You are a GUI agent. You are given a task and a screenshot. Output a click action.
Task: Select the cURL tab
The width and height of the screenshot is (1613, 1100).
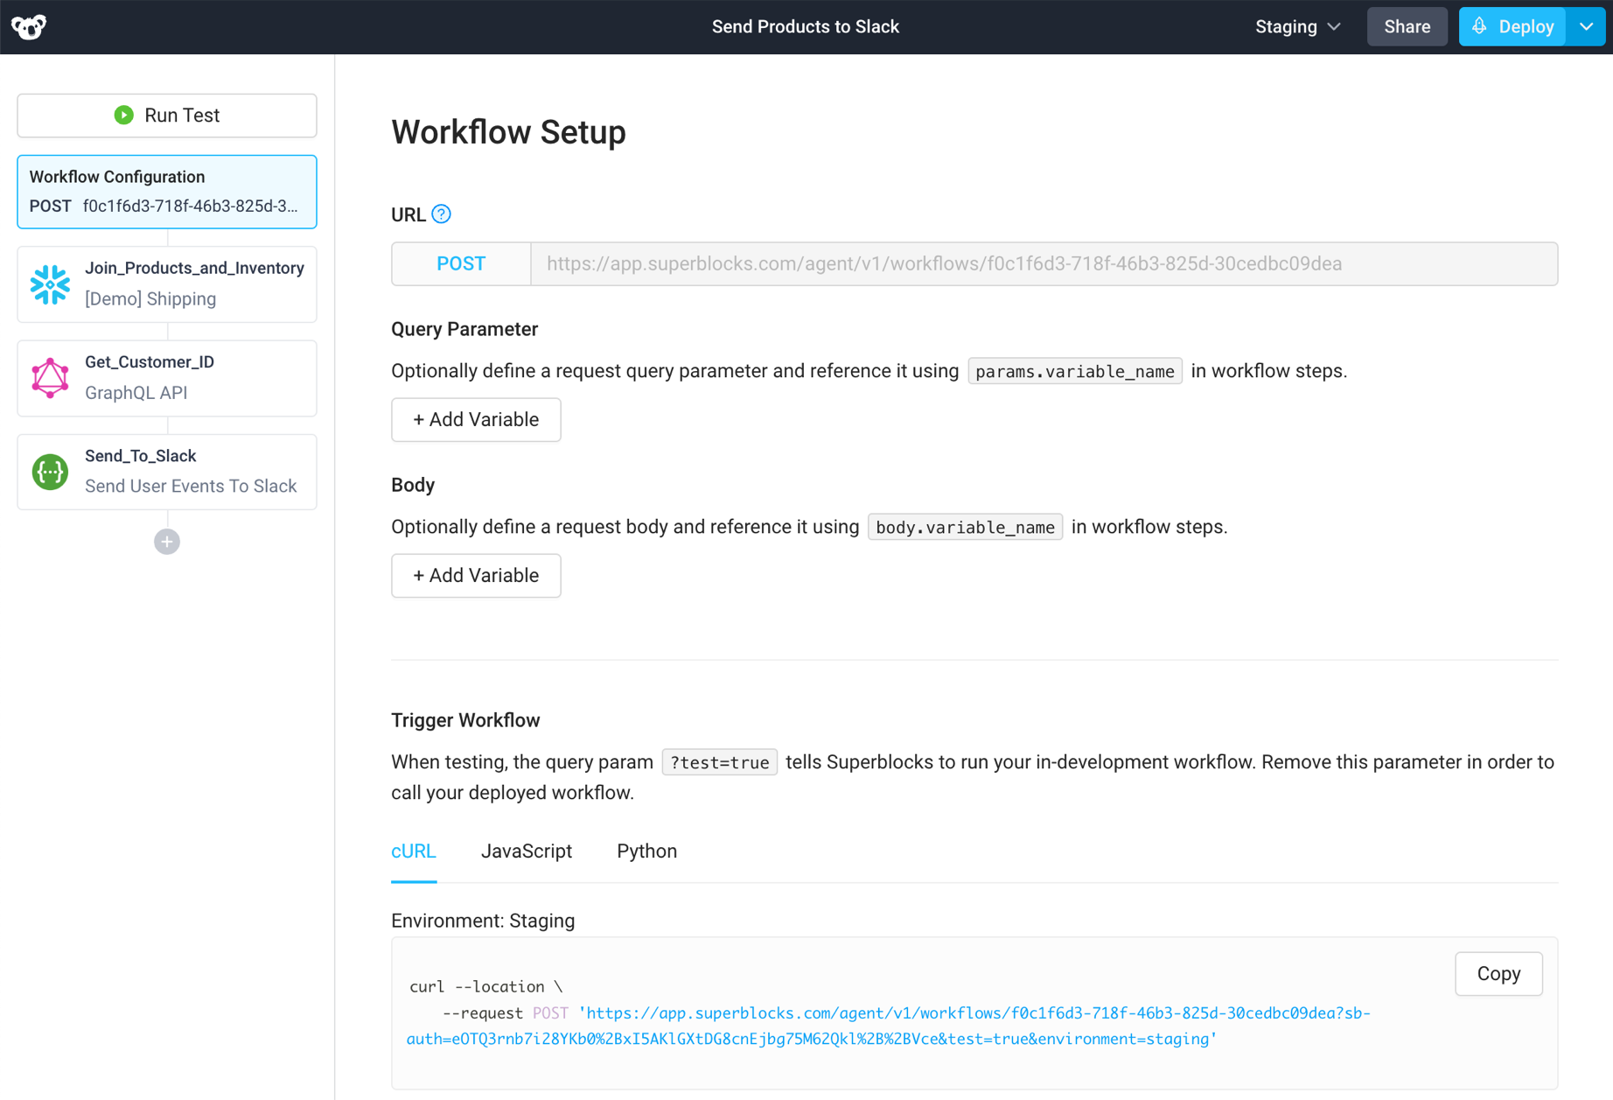tap(414, 851)
